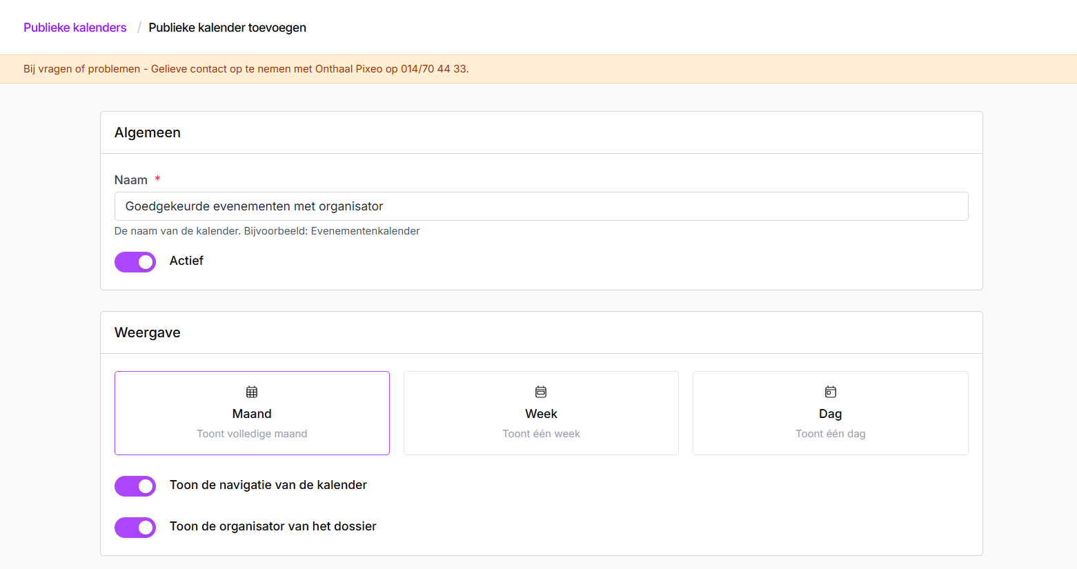Toggle off showing the dossier organisator
The image size is (1077, 569).
tap(135, 528)
